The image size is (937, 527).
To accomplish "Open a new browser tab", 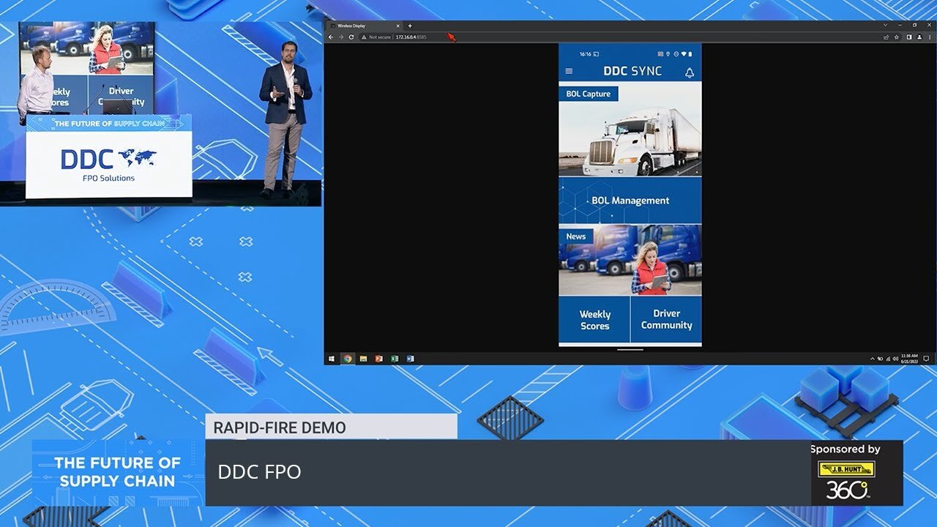I will pos(410,26).
